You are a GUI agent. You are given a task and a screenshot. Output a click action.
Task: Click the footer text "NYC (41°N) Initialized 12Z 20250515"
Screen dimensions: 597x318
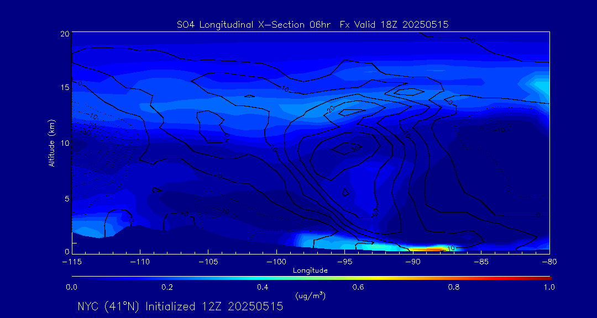click(x=180, y=306)
